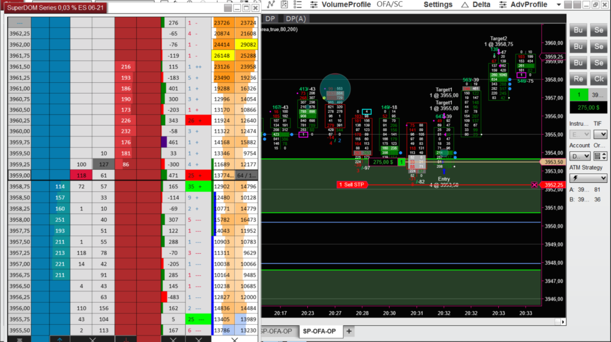Open the AdvProfile menu
The width and height of the screenshot is (611, 342).
529,5
